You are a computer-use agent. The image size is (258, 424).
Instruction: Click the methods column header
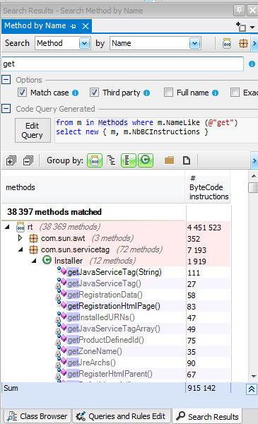coord(93,187)
